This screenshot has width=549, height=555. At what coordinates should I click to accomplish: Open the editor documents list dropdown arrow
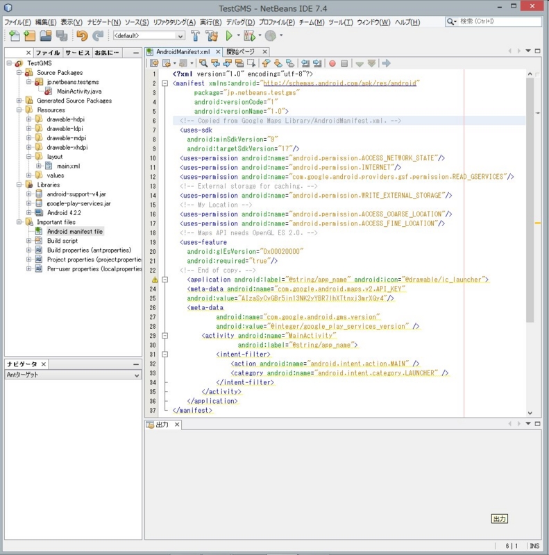tap(527, 51)
